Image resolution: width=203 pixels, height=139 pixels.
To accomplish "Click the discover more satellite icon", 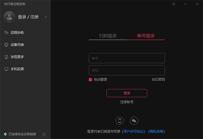I will tap(6, 57).
